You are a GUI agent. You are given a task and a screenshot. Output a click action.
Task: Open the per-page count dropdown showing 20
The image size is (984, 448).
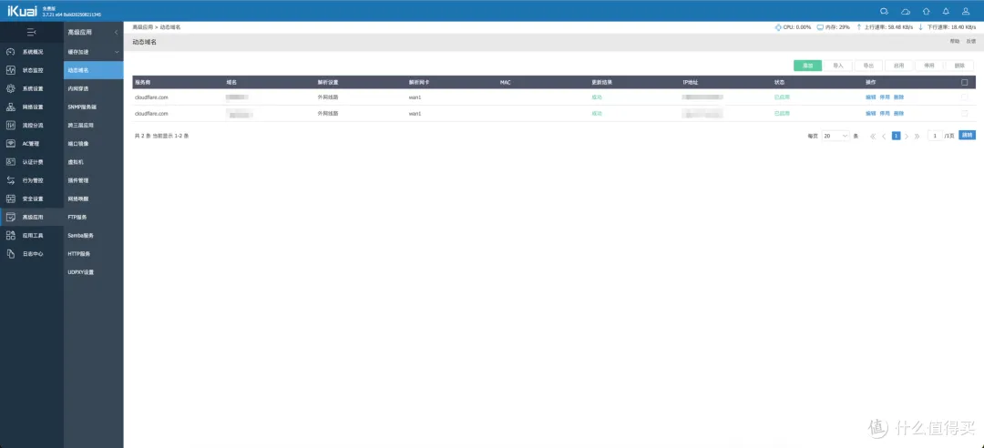835,136
